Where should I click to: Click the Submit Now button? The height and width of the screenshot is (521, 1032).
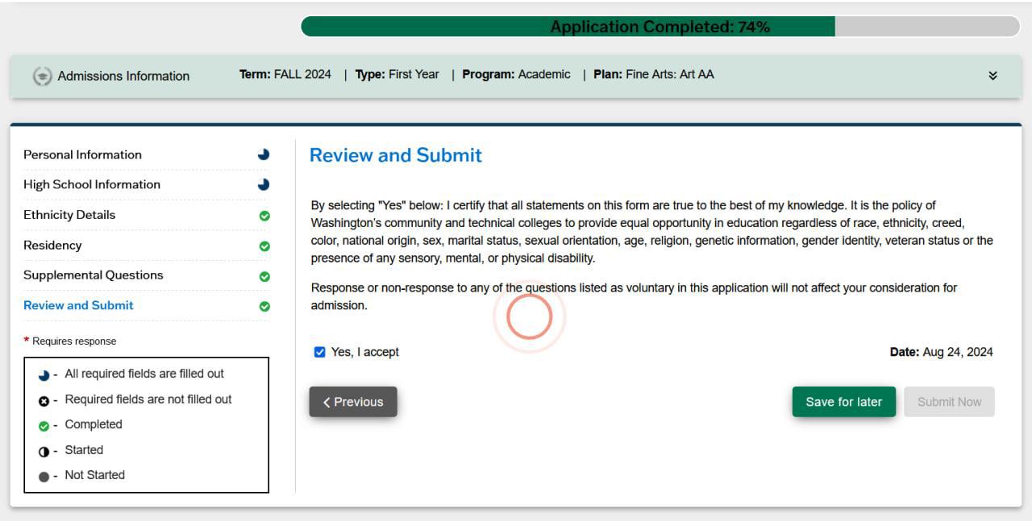click(949, 402)
